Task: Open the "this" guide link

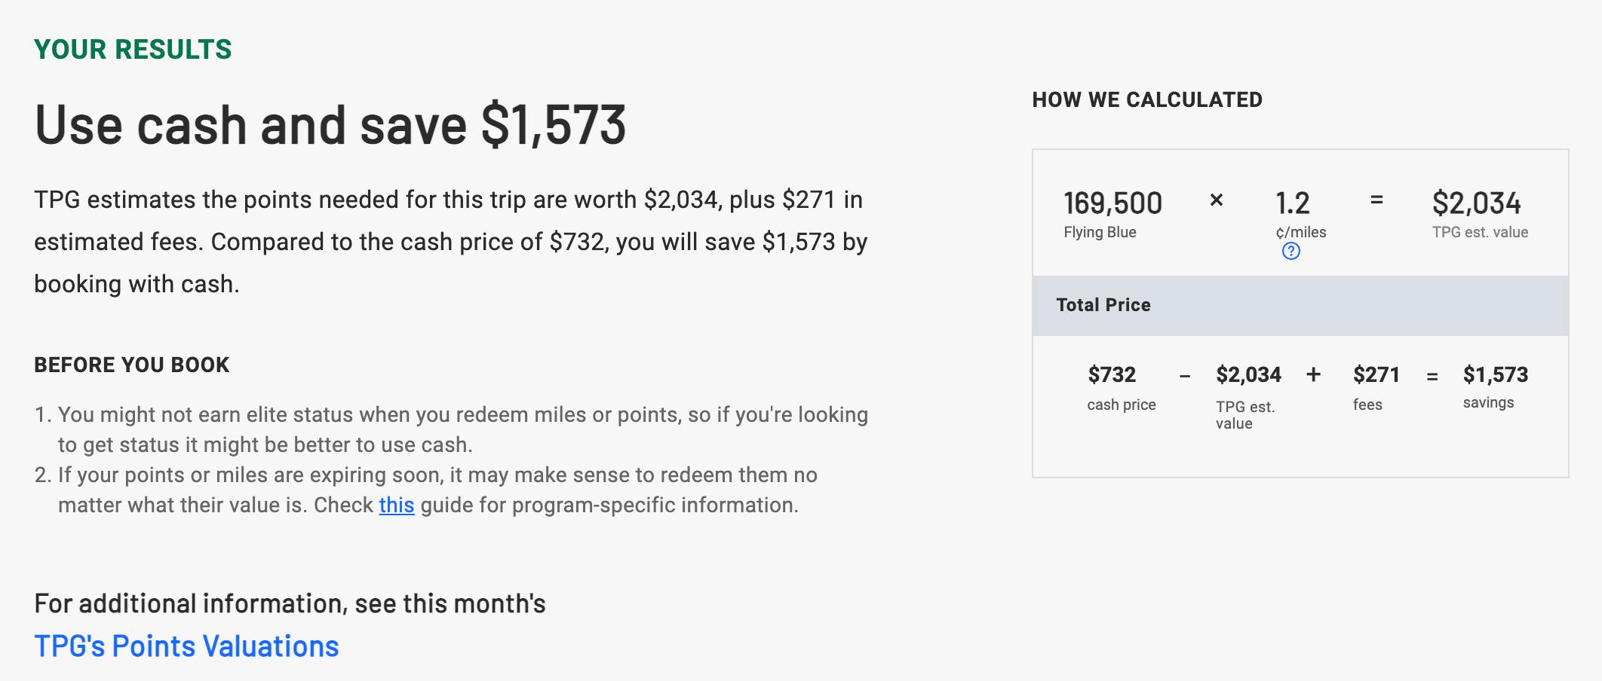Action: pyautogui.click(x=397, y=505)
